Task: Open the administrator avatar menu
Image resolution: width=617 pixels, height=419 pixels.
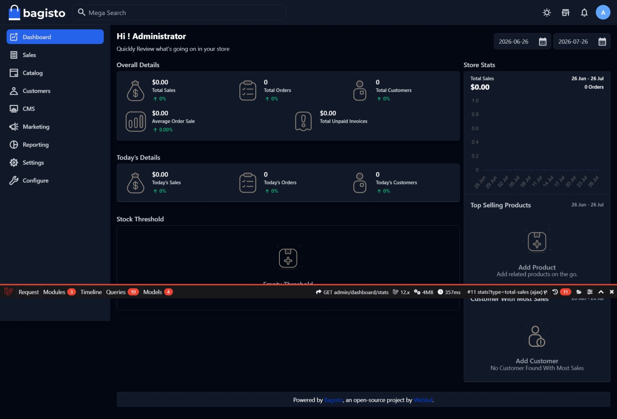Action: (603, 13)
